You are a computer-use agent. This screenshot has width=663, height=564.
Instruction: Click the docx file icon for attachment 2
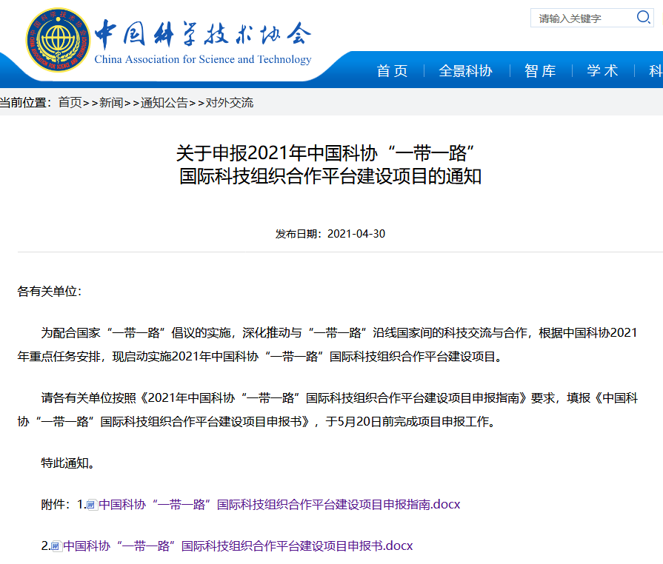point(56,546)
